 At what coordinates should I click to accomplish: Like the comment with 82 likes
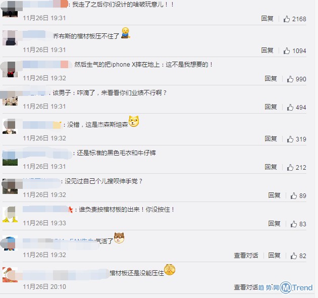[293, 256]
